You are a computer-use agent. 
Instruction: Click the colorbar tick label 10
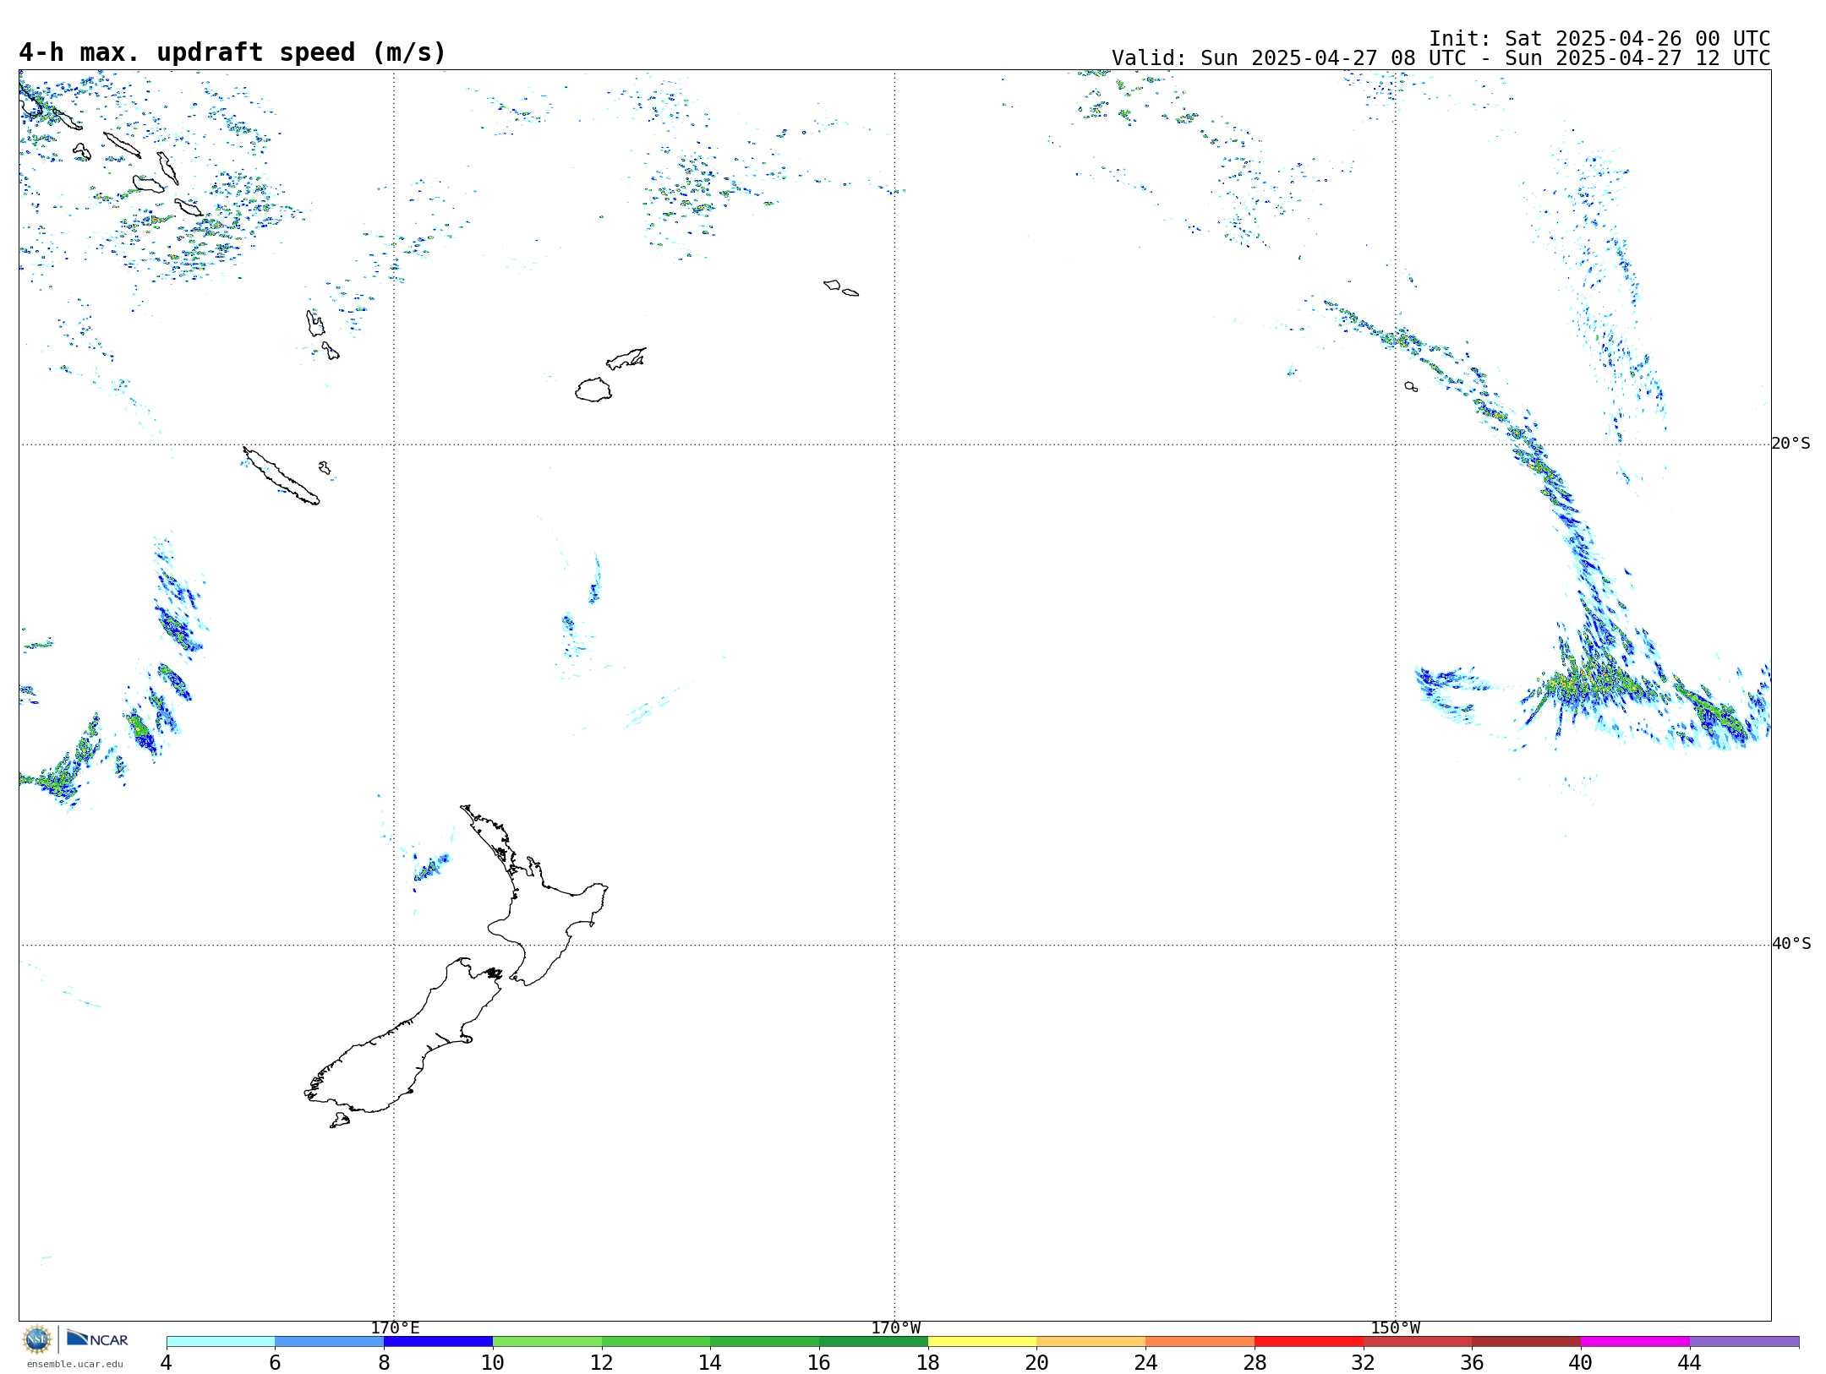493,1363
